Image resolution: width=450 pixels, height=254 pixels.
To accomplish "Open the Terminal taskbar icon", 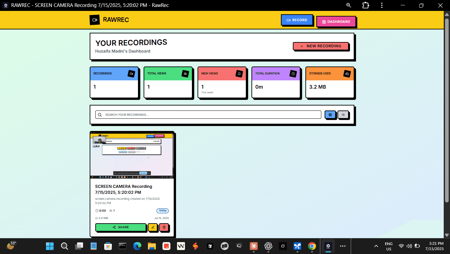I will 122,246.
